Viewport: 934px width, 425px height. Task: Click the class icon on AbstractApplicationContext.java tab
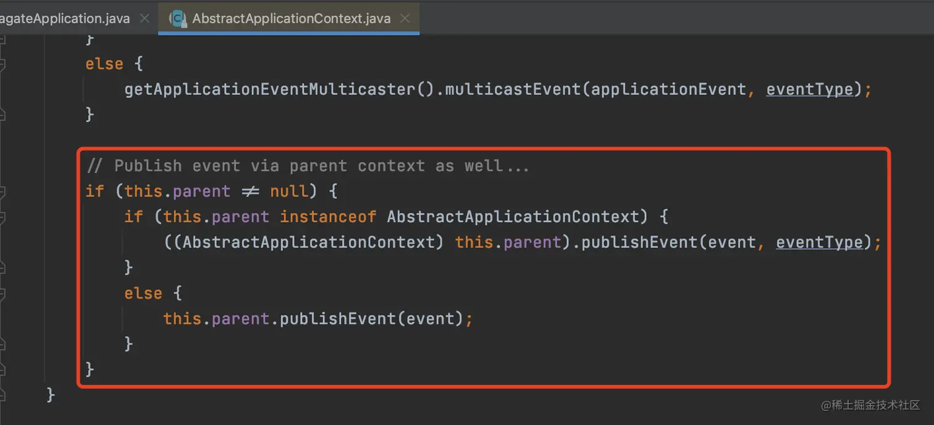pyautogui.click(x=178, y=19)
